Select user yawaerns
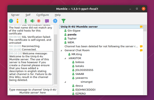This screenshot has width=154, height=100. click(82, 78)
